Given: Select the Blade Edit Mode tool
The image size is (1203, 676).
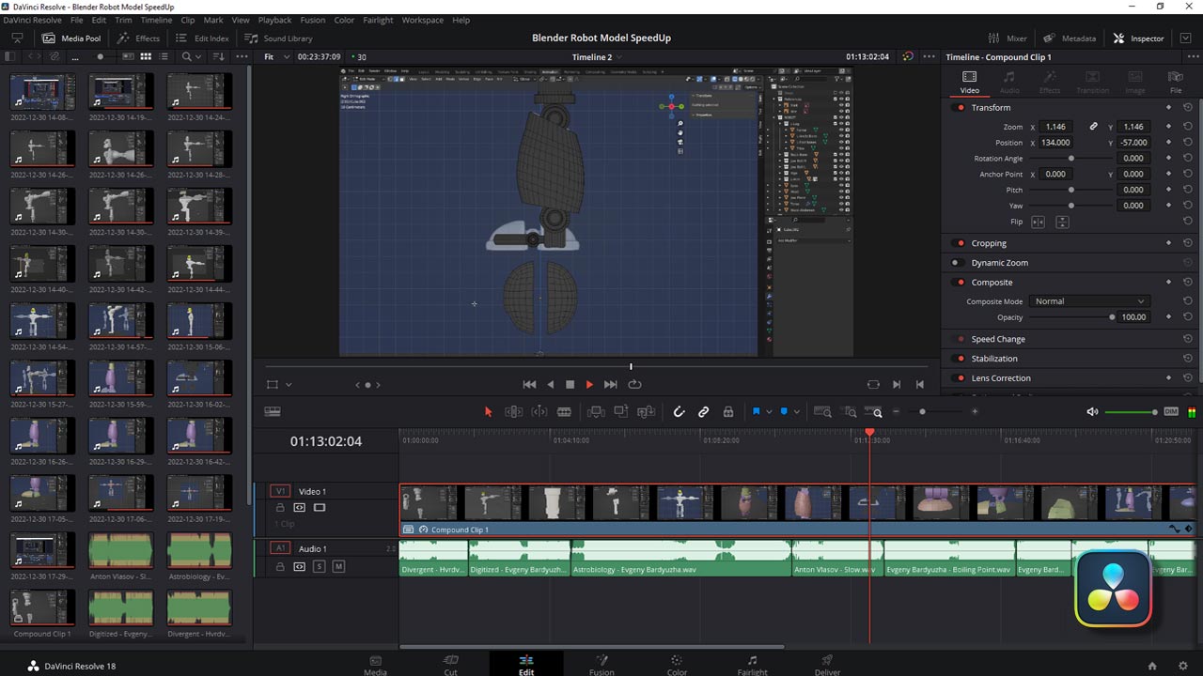Looking at the screenshot, I should (x=564, y=411).
